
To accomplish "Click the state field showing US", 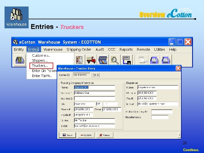I will (x=99, y=104).
